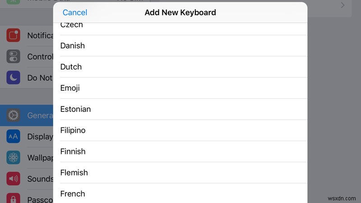Open Control Center settings icon

14,57
